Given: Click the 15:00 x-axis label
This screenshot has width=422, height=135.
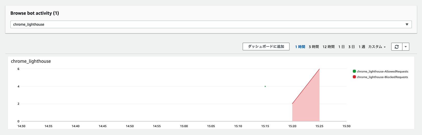Looking at the screenshot, I should pos(184,126).
